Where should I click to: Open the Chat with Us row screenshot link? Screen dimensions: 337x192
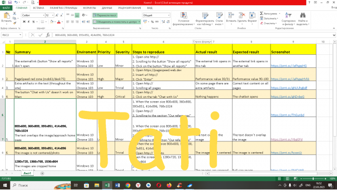287,96
